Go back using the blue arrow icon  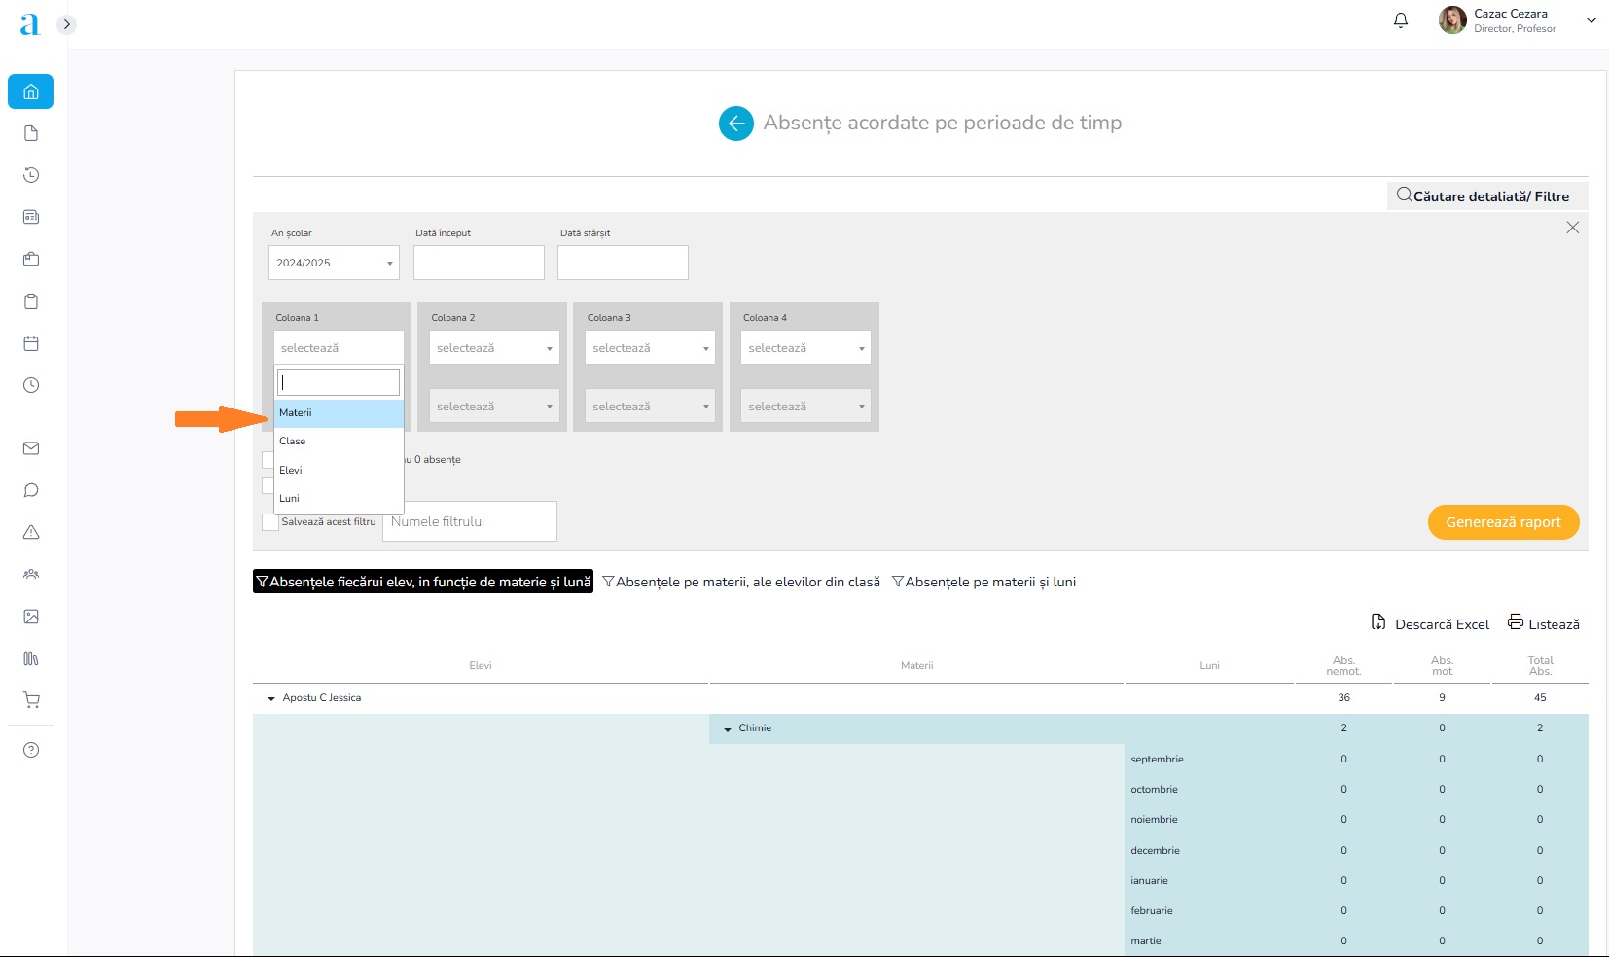click(x=735, y=124)
